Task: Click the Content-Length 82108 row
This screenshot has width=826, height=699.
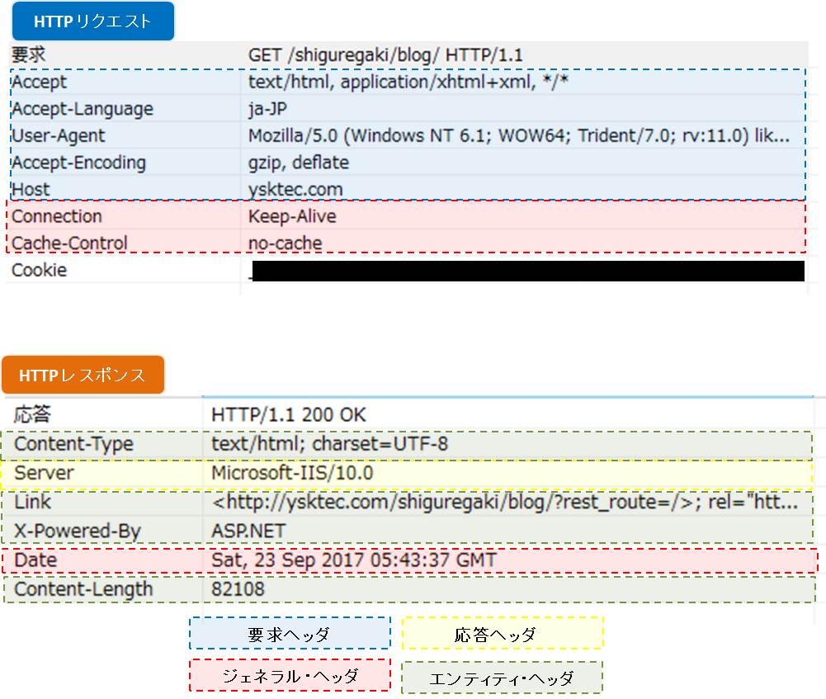Action: 409,589
